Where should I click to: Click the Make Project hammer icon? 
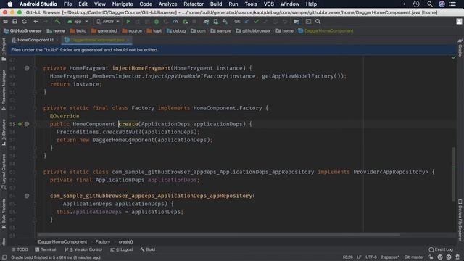[x=57, y=22]
